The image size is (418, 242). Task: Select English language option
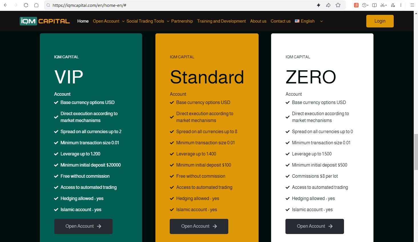[x=308, y=21]
